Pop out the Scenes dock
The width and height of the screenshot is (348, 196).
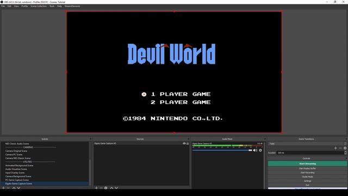click(90, 139)
